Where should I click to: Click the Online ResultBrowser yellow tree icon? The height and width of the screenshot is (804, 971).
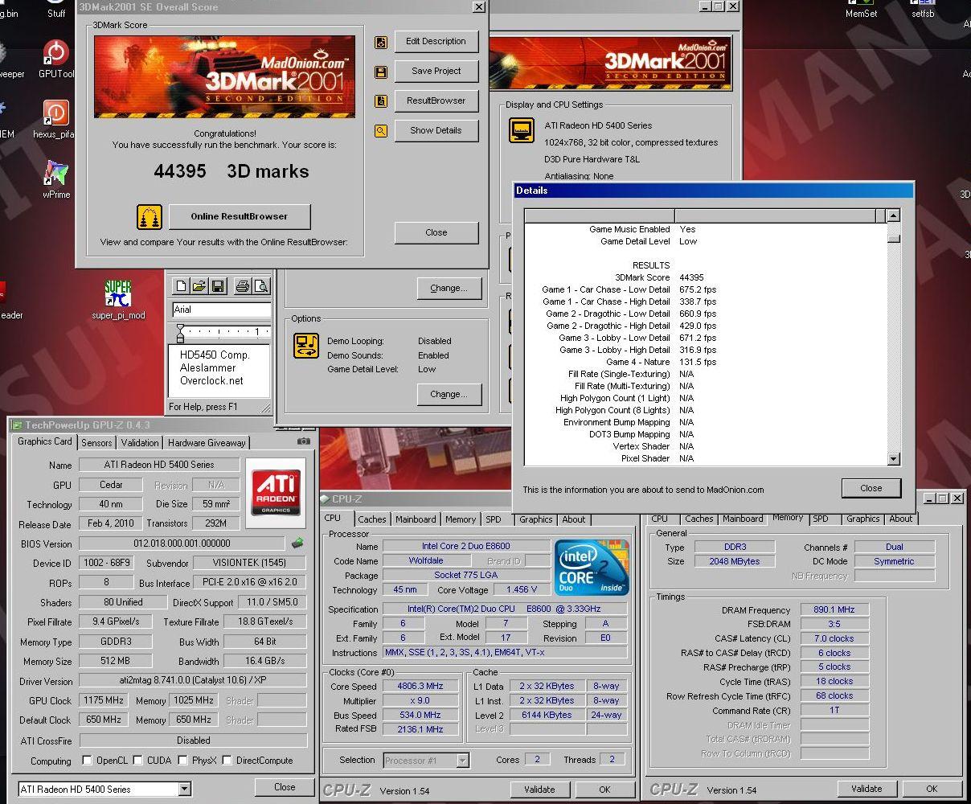click(x=150, y=216)
